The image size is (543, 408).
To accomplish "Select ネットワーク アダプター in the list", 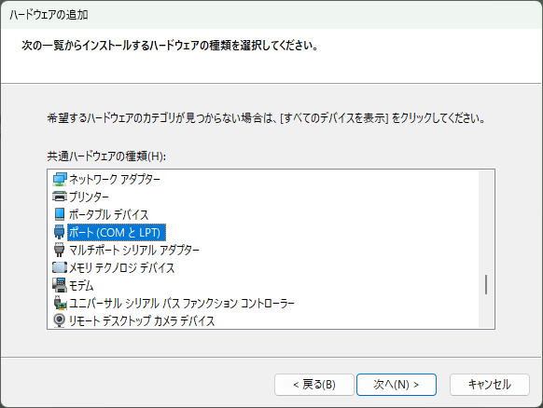I will [114, 179].
